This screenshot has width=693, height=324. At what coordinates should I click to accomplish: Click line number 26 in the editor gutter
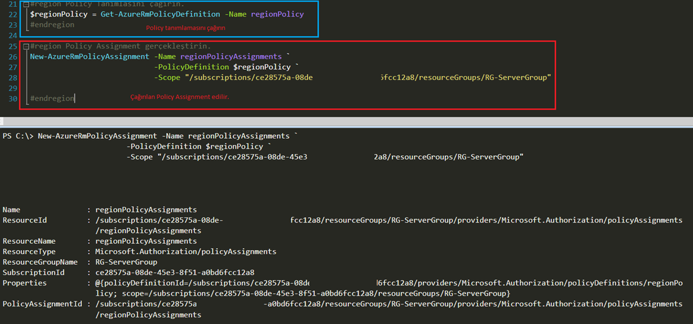pyautogui.click(x=12, y=57)
